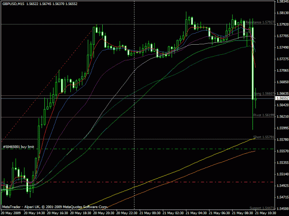Click the 1.54715 price axis value
The image size is (289, 216).
coord(283,197)
